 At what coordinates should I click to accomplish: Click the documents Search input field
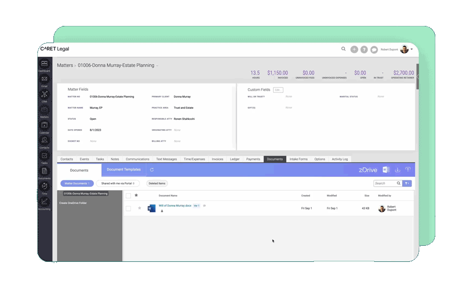tap(384, 183)
